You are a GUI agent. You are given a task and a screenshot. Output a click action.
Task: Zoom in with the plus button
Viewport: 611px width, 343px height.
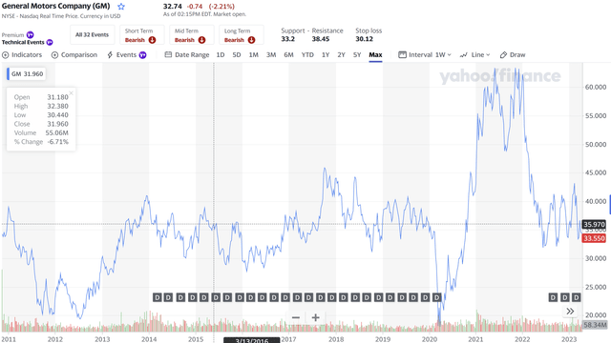point(316,317)
